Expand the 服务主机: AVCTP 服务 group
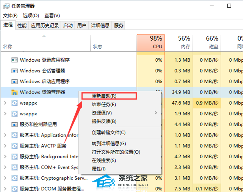 pos(5,146)
